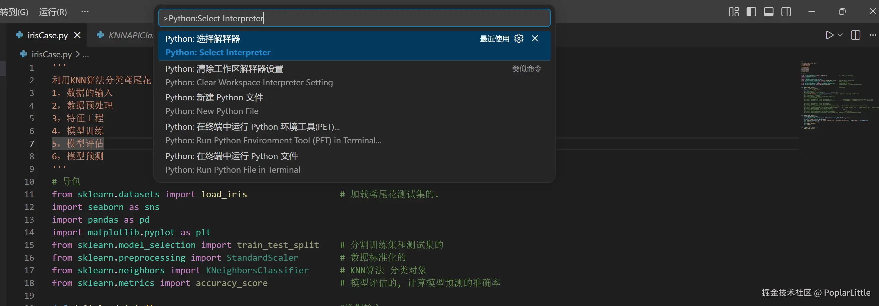The width and height of the screenshot is (879, 306).
Task: Remove recently used command with X icon
Action: pos(535,39)
